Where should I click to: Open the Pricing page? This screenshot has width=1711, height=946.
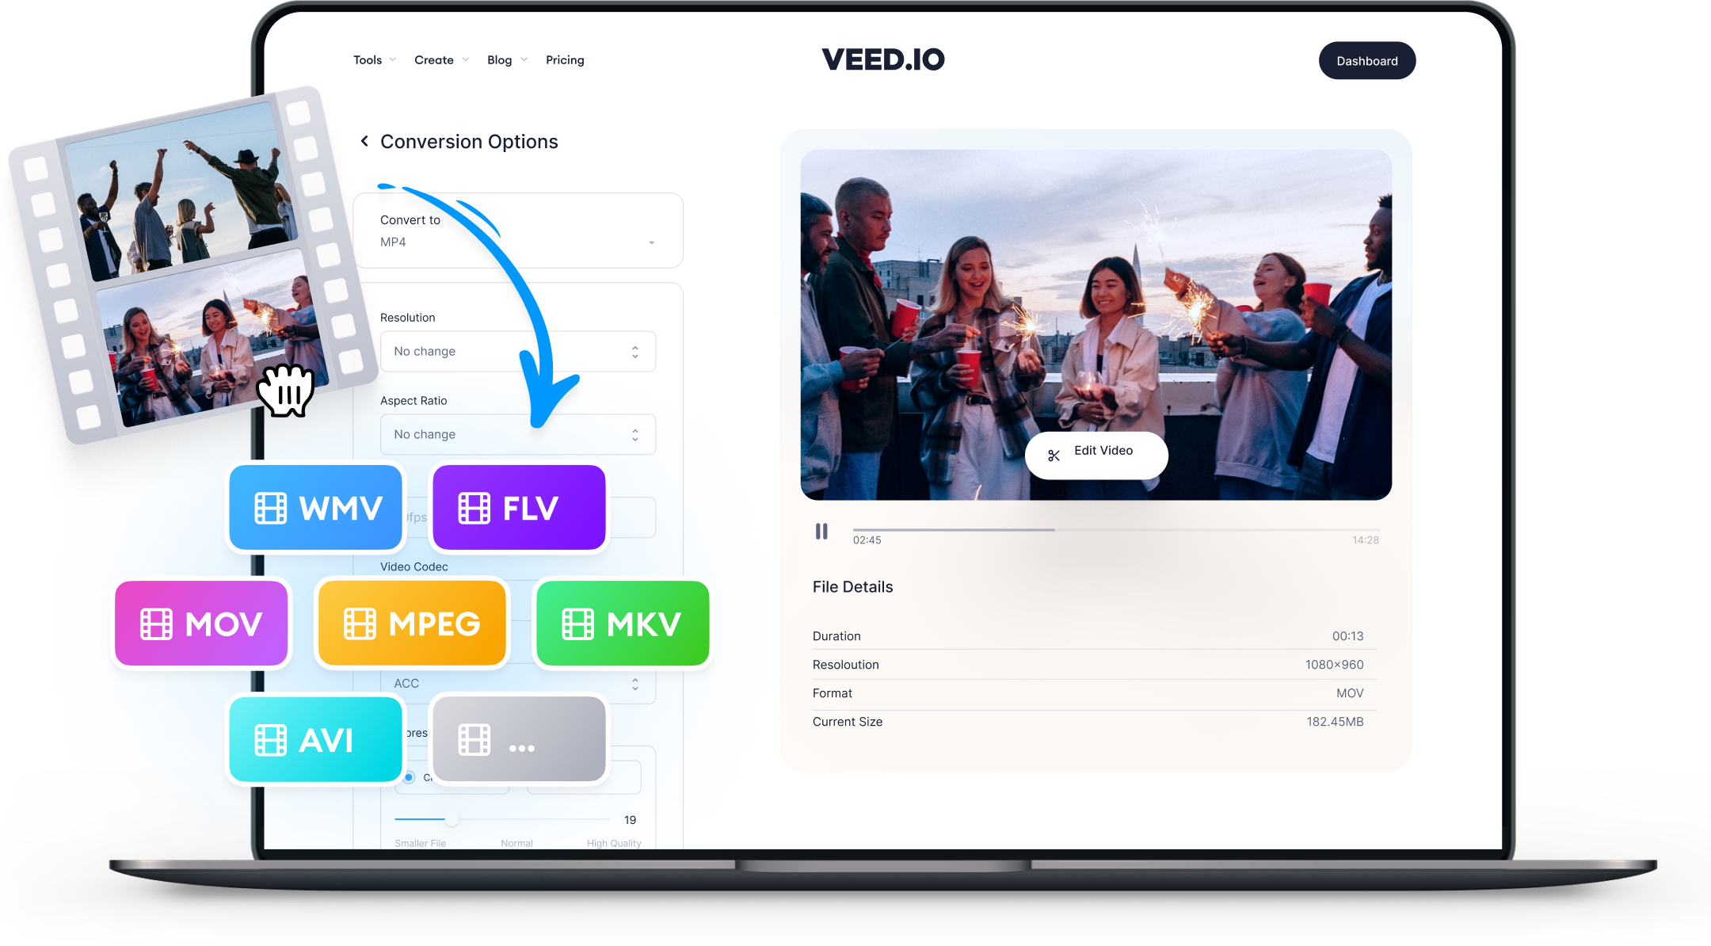tap(566, 59)
